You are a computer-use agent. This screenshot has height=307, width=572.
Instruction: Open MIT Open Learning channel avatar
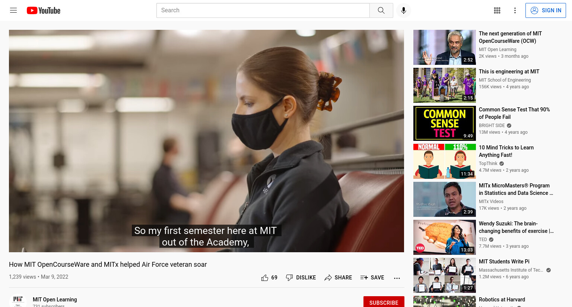pos(18,301)
